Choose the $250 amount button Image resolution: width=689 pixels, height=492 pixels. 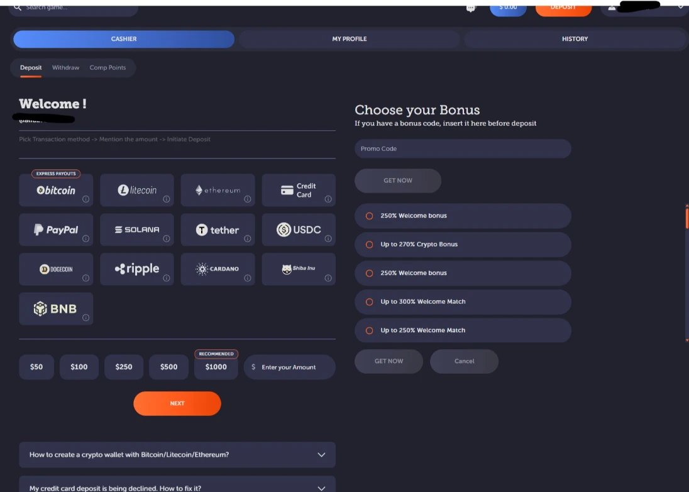coord(124,367)
